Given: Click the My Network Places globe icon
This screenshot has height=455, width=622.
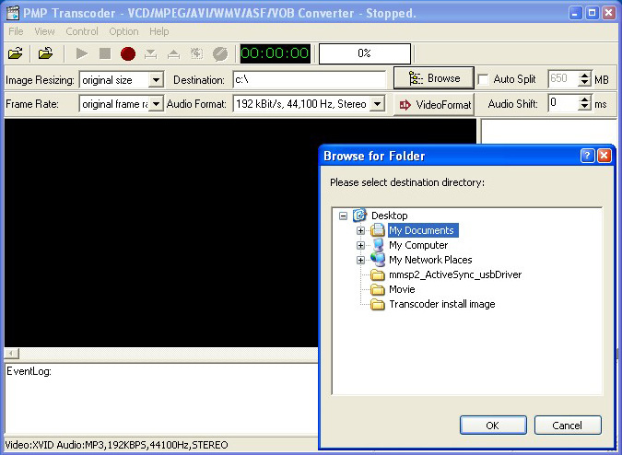Looking at the screenshot, I should coord(378,260).
